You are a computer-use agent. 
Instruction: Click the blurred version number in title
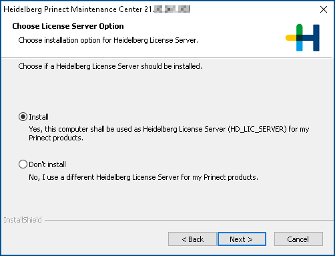172,9
